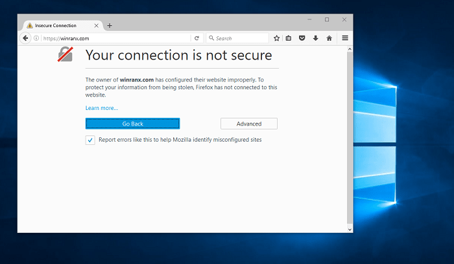Open a new tab with plus button
454x264 pixels.
(x=110, y=25)
